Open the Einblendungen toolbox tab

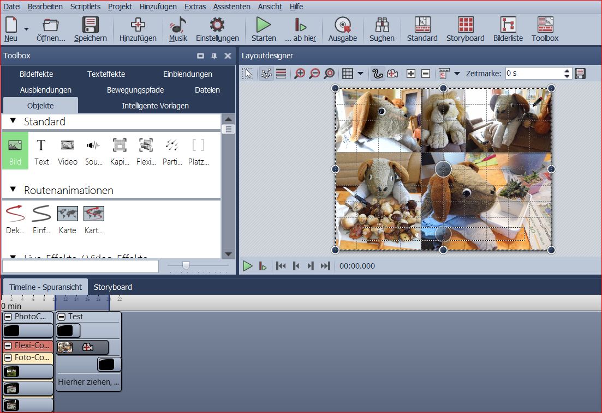pyautogui.click(x=187, y=74)
